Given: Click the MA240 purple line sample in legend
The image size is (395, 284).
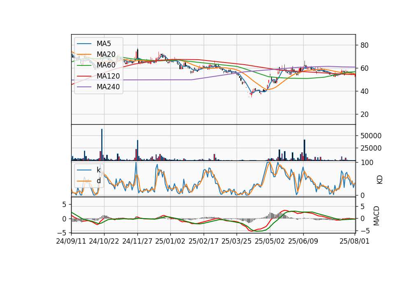Looking at the screenshot, I should click(84, 87).
